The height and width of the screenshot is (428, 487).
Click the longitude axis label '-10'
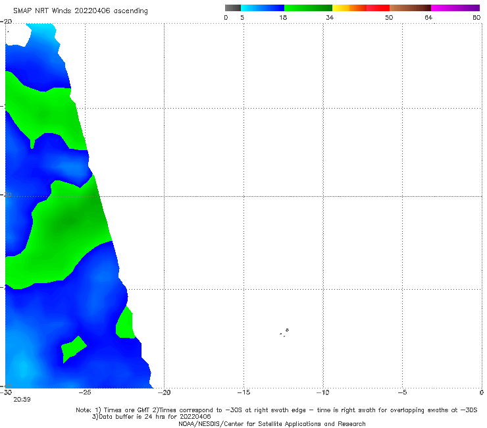[322, 392]
